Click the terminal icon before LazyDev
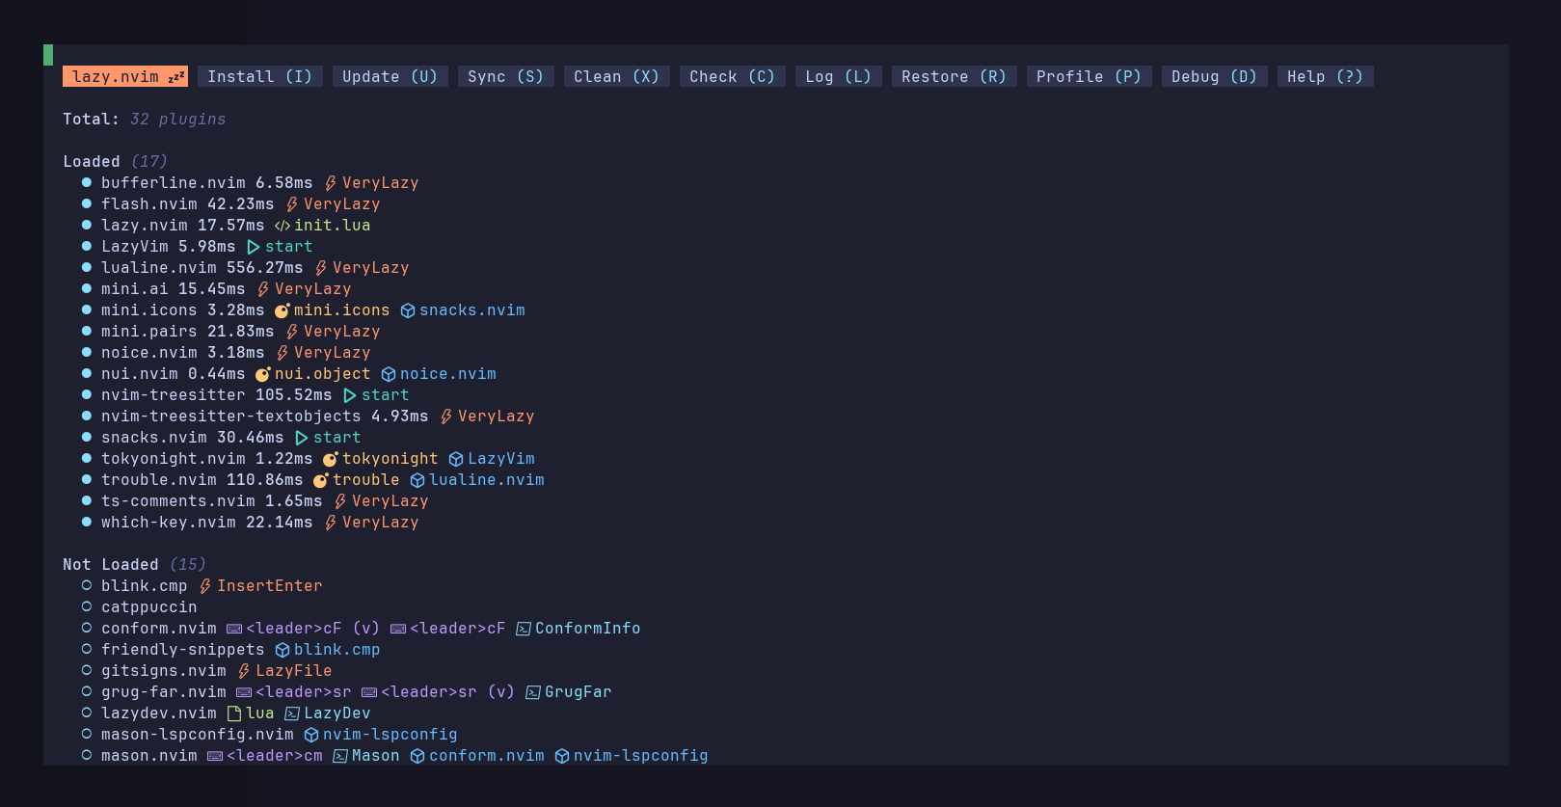1561x807 pixels. coord(292,713)
